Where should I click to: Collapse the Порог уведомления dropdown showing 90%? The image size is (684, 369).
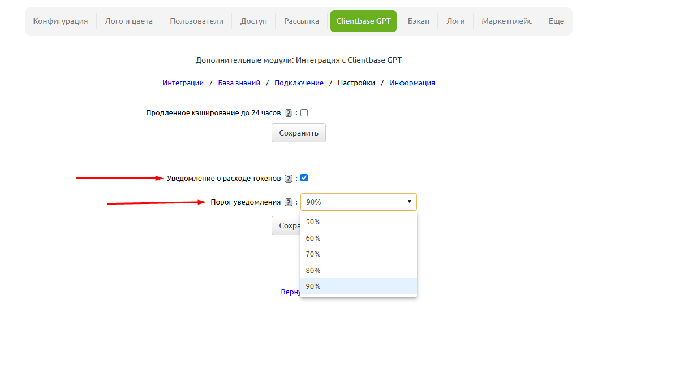(359, 202)
